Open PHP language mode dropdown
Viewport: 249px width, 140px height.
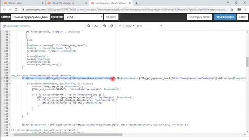tap(149, 26)
